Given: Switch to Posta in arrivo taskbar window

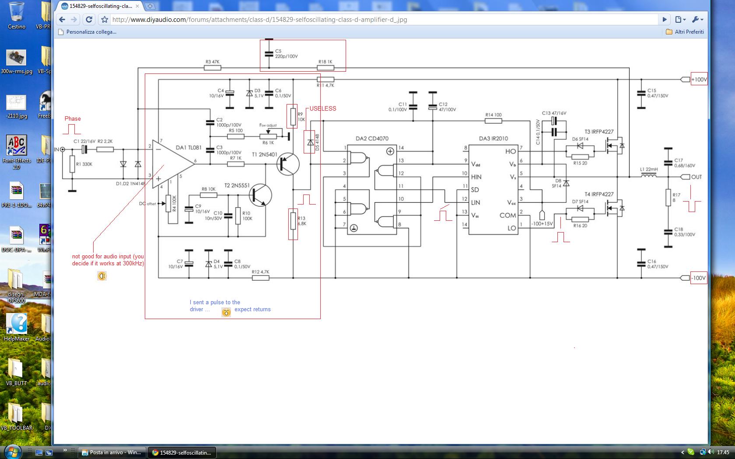Looking at the screenshot, I should (112, 452).
